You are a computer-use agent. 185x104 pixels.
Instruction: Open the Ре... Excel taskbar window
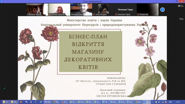97,102
